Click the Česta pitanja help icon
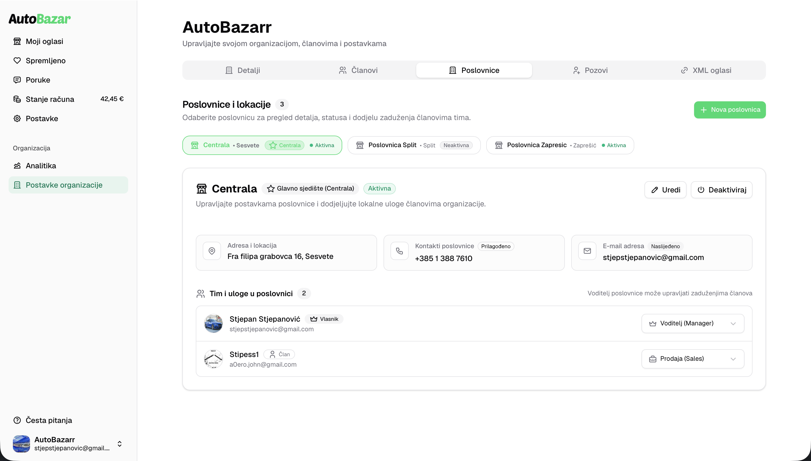Screen dimensions: 811x461 coord(17,421)
